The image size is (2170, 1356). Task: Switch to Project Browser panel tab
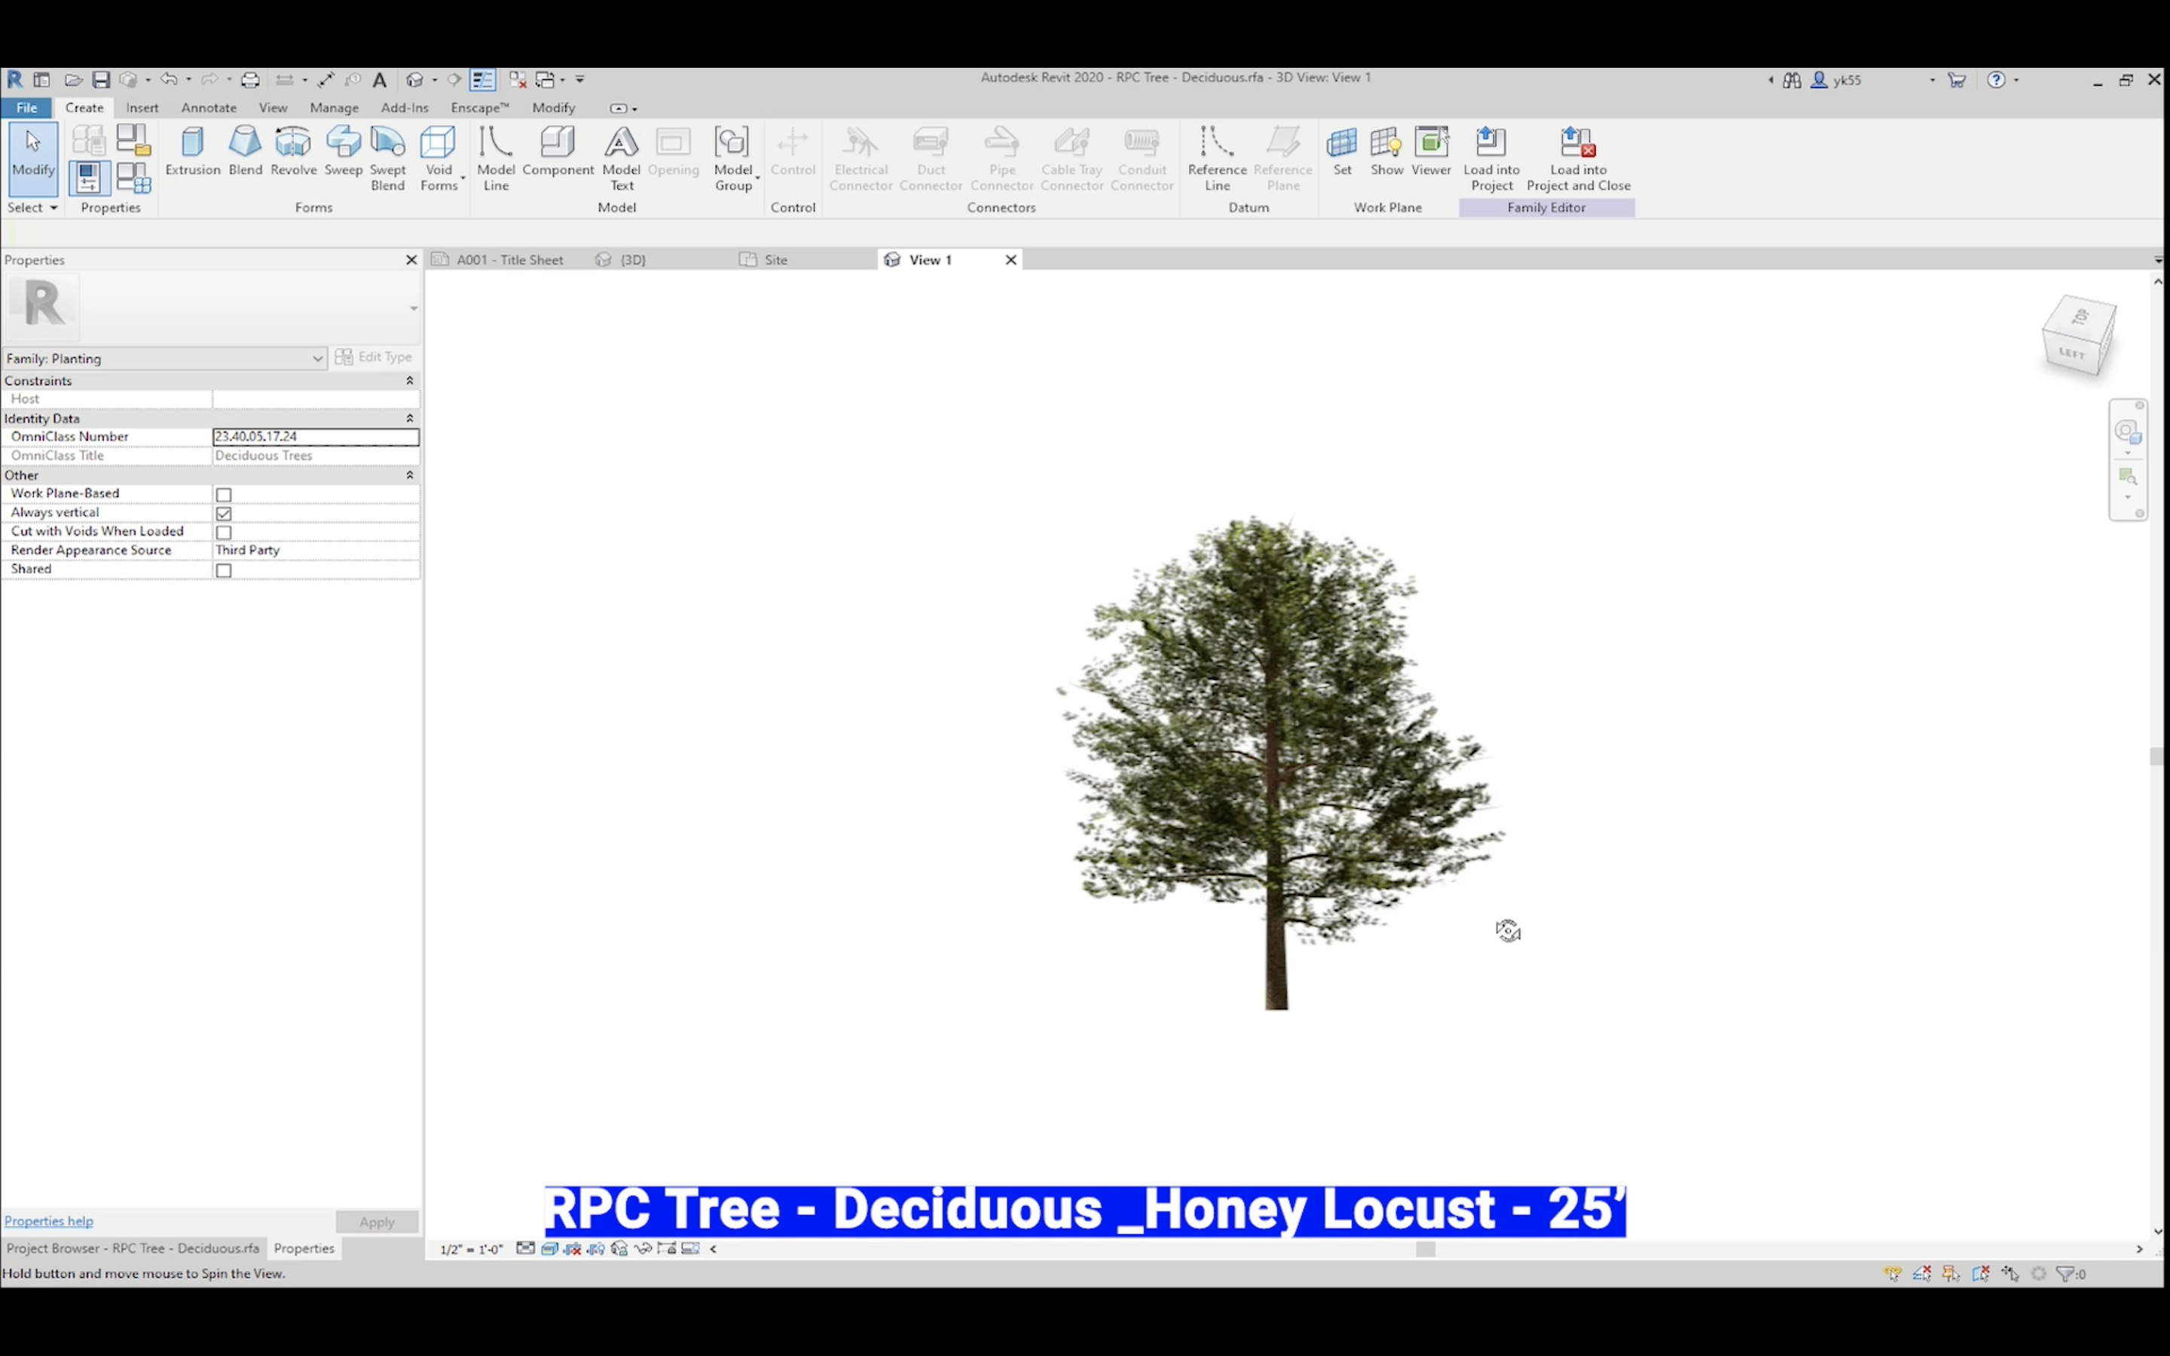pyautogui.click(x=133, y=1248)
